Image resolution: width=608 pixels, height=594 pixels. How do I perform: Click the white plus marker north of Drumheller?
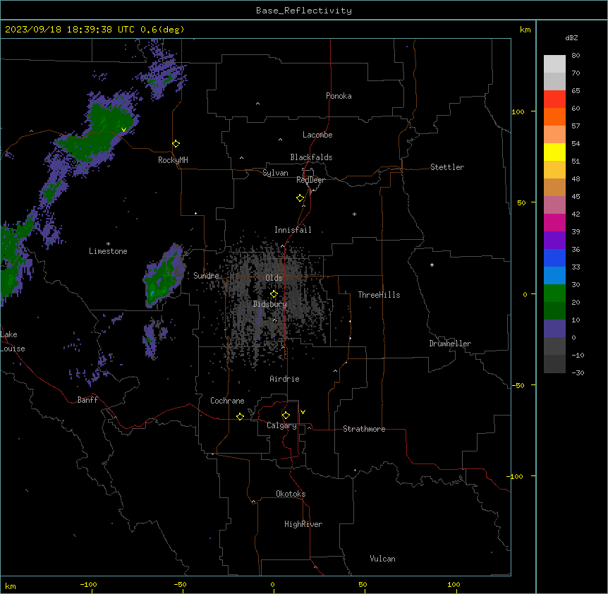(432, 265)
